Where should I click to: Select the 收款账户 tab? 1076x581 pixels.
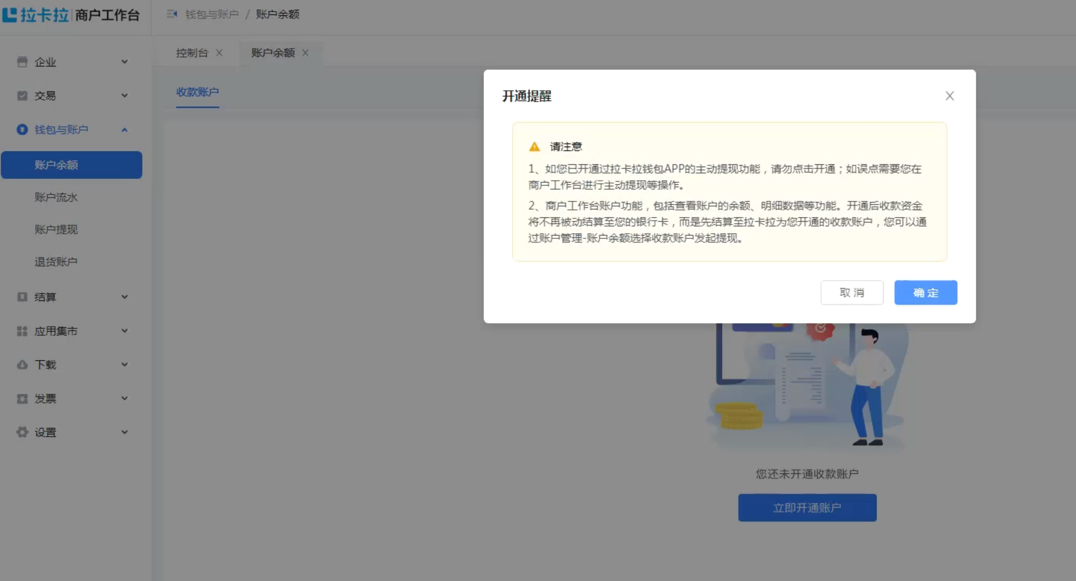(x=197, y=92)
